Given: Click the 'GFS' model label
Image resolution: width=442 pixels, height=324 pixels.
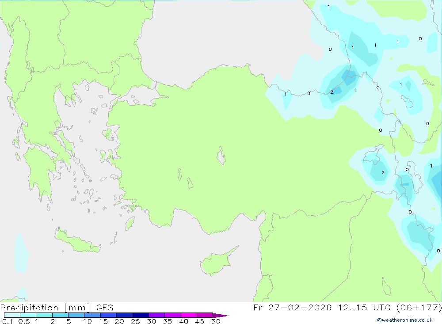Looking at the screenshot, I should click(105, 308).
